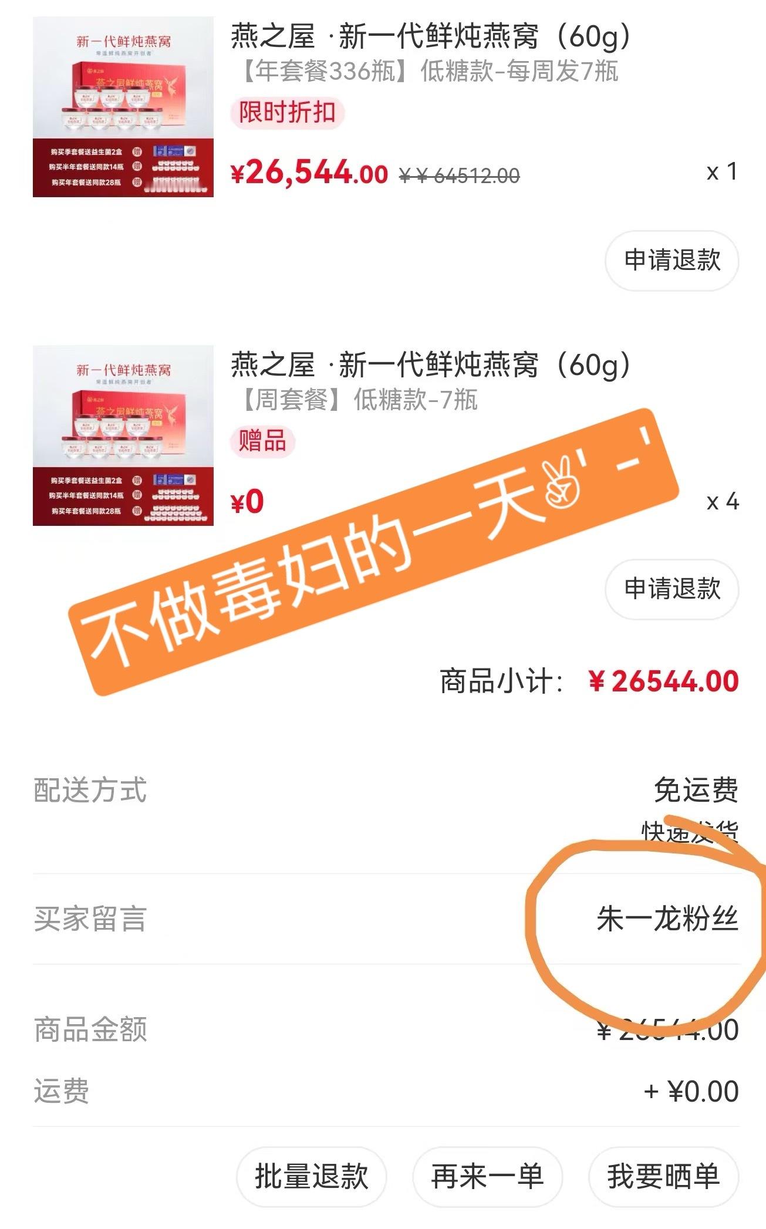Tap the 运费 +¥0.00 value

[691, 1092]
